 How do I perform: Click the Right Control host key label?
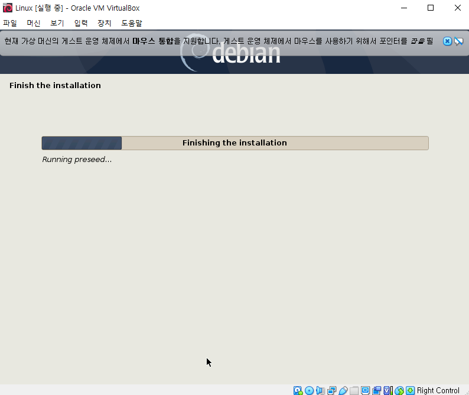click(x=438, y=390)
